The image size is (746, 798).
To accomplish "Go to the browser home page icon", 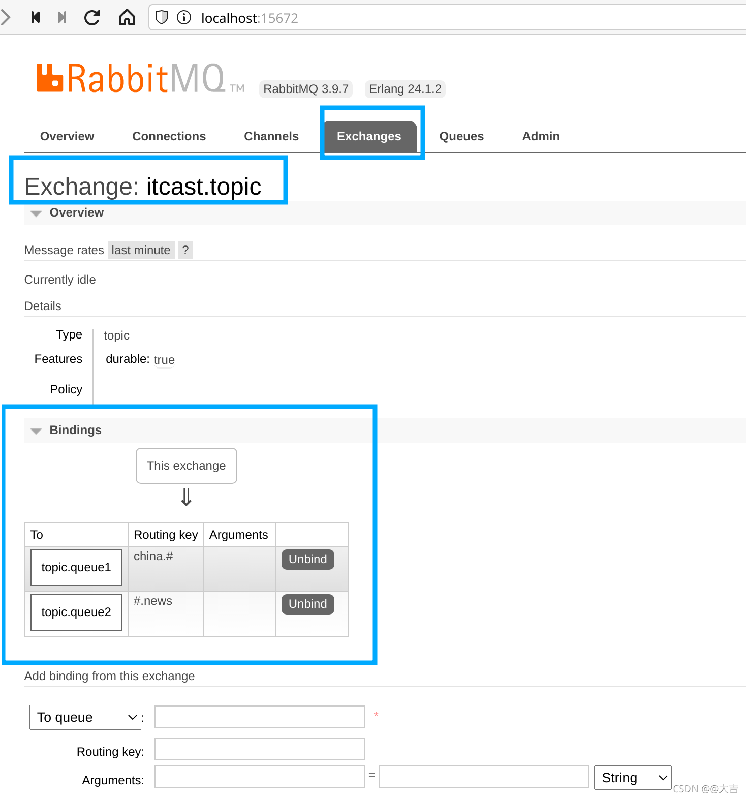I will point(127,18).
